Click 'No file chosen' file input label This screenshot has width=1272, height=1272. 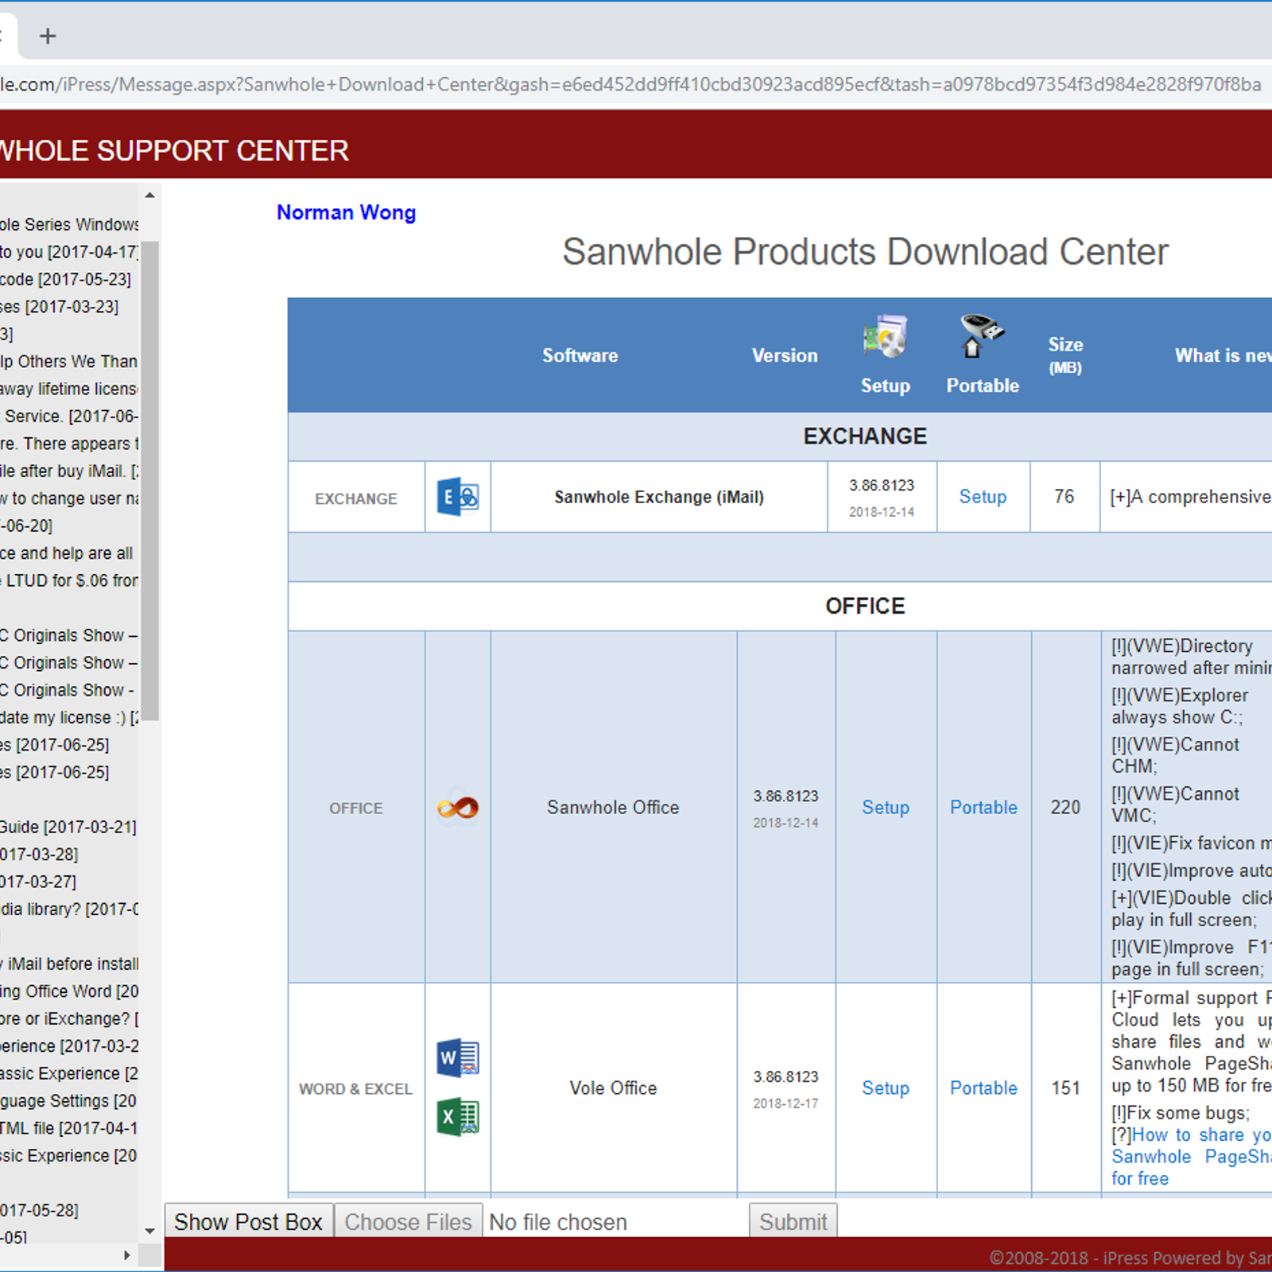point(558,1222)
